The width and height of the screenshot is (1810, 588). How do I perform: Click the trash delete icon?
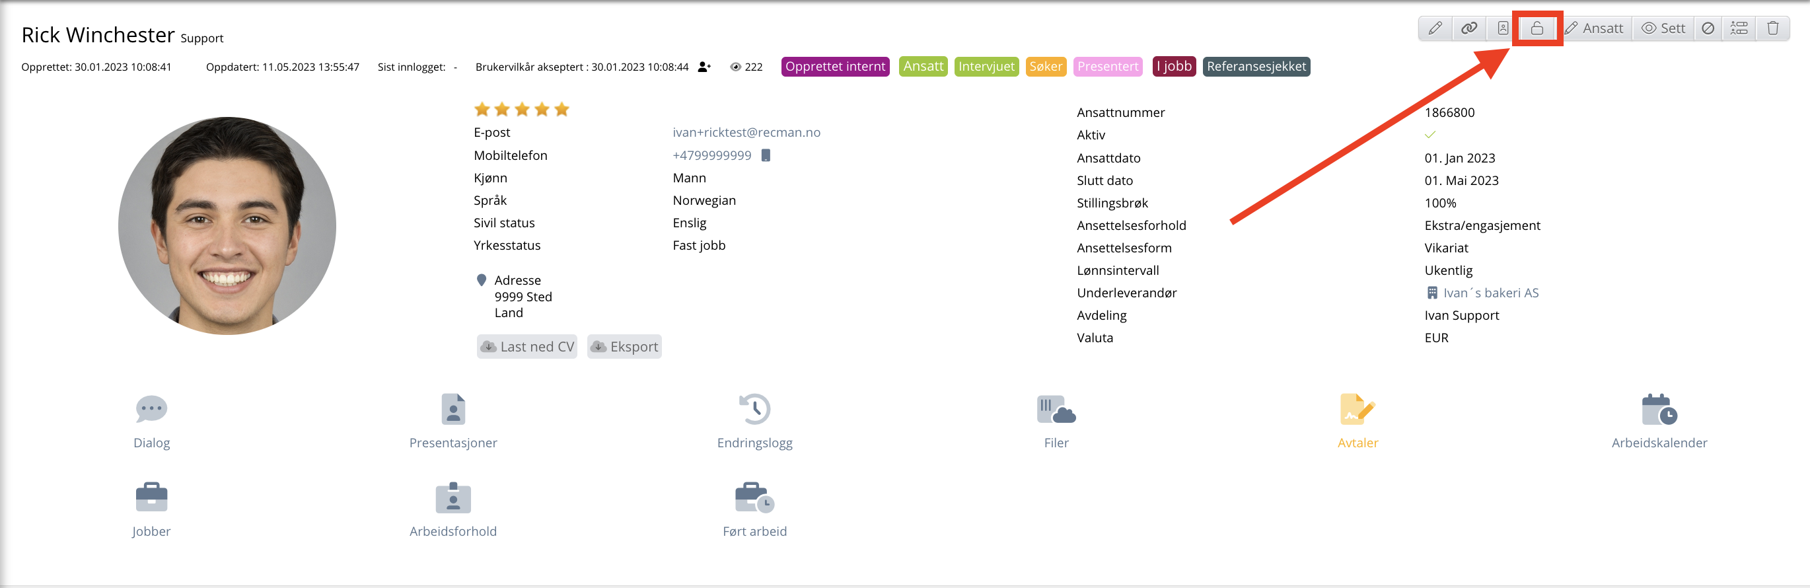click(1772, 28)
